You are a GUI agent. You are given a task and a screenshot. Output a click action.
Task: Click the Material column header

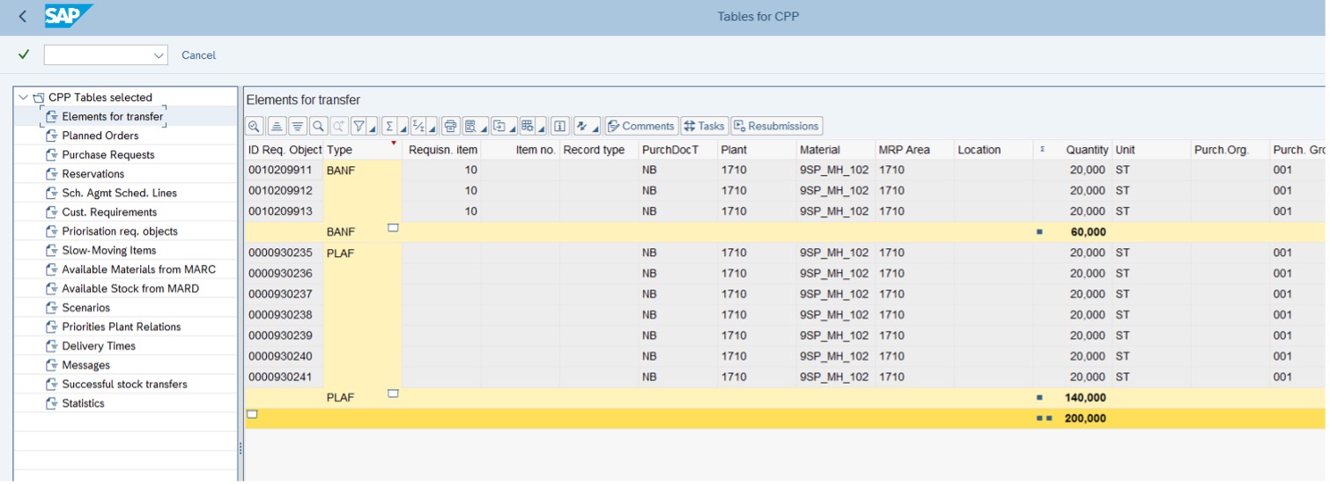click(x=835, y=150)
